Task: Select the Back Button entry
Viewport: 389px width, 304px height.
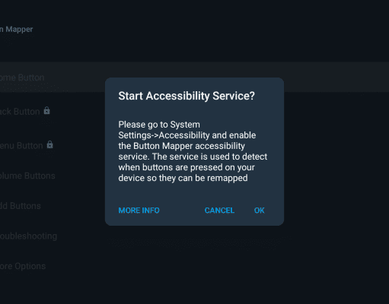Action: pyautogui.click(x=20, y=112)
